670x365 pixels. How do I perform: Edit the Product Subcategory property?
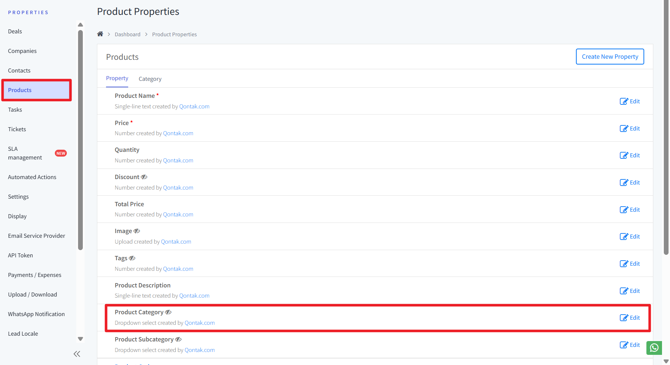(630, 345)
